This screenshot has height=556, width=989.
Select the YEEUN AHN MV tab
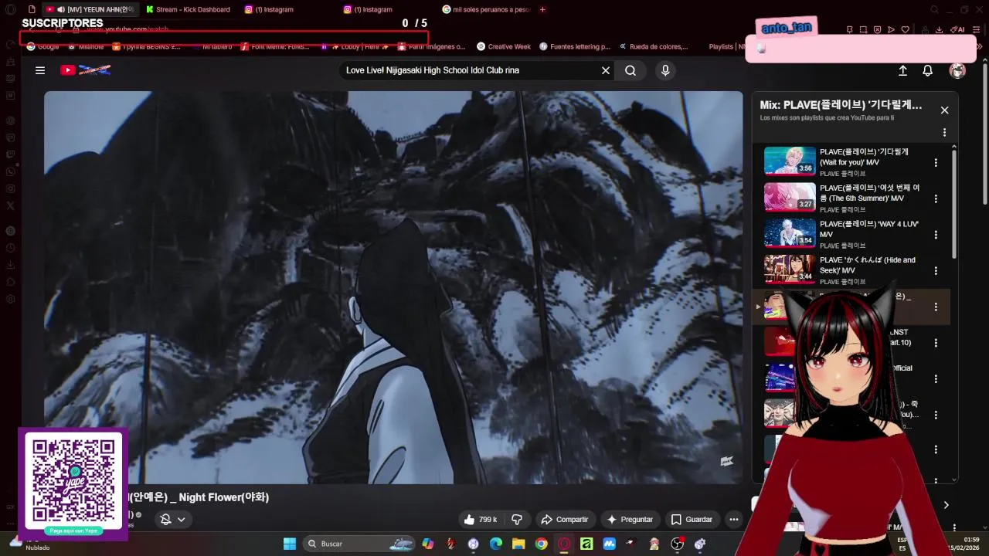pos(90,9)
